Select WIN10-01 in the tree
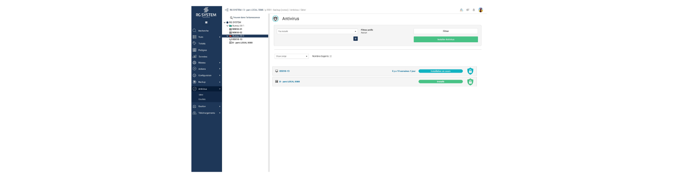 coord(237,29)
